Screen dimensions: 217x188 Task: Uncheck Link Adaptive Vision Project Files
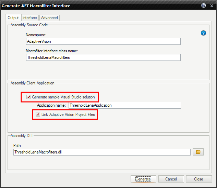point(38,115)
